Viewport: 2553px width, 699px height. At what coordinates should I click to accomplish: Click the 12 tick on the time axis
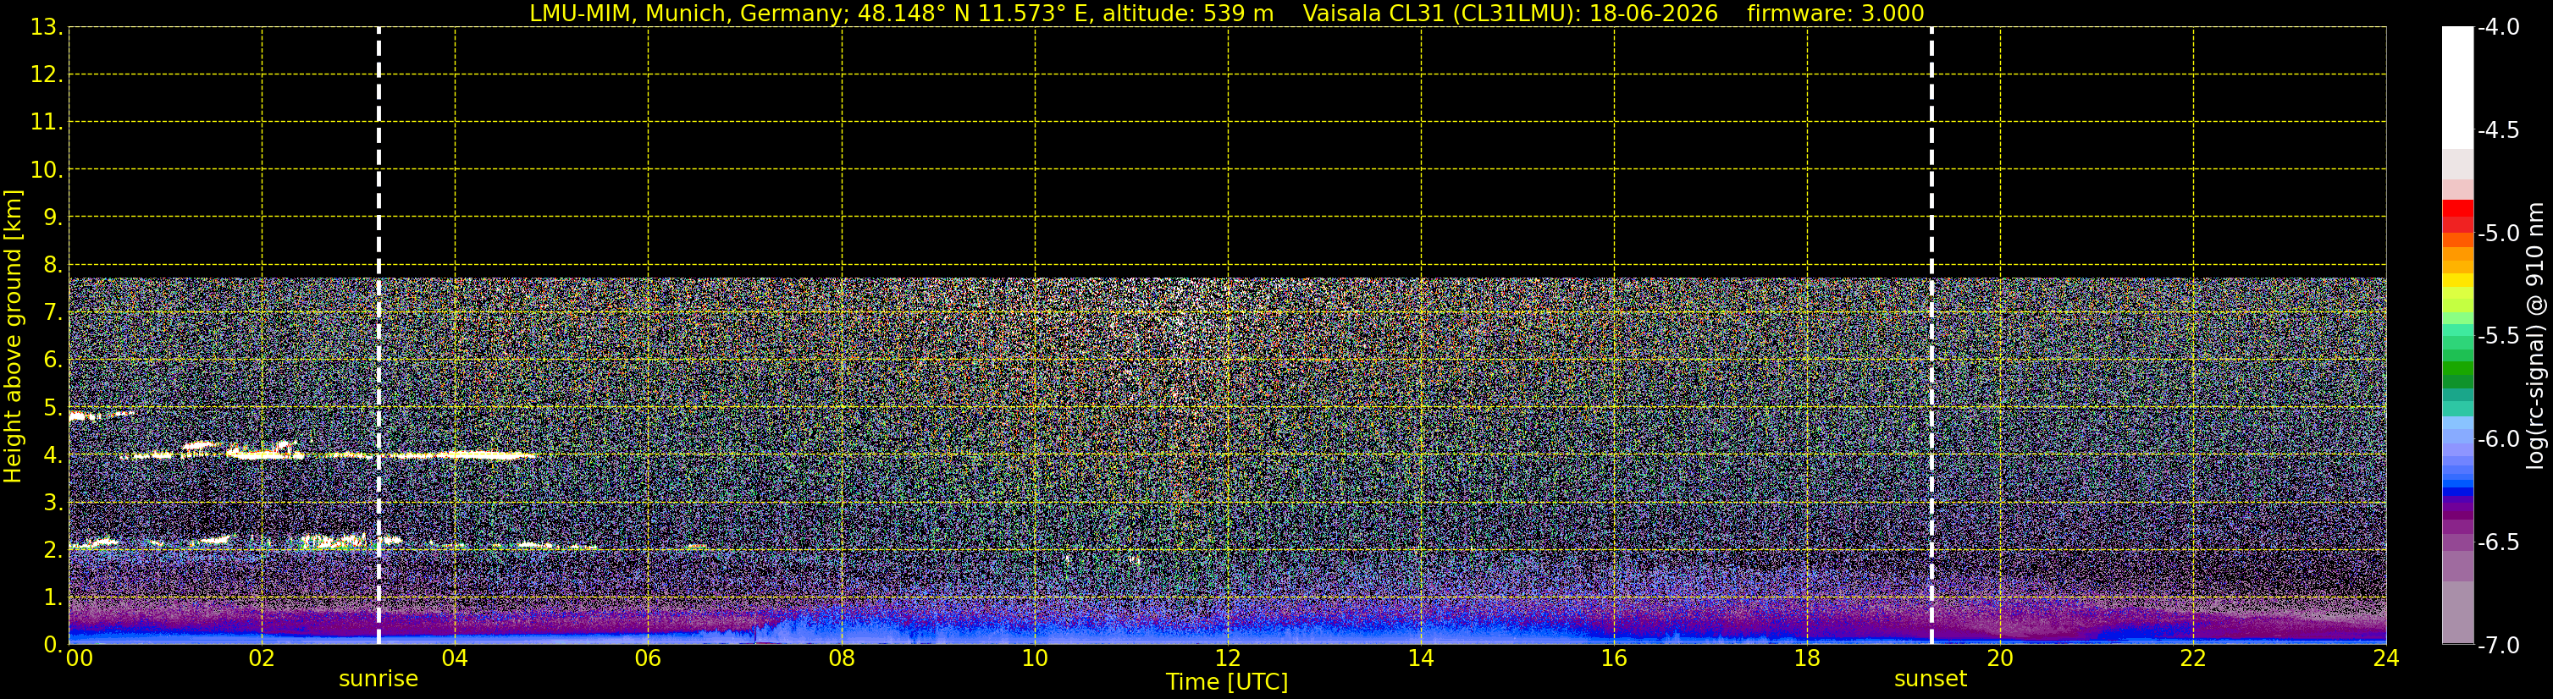point(1228,658)
